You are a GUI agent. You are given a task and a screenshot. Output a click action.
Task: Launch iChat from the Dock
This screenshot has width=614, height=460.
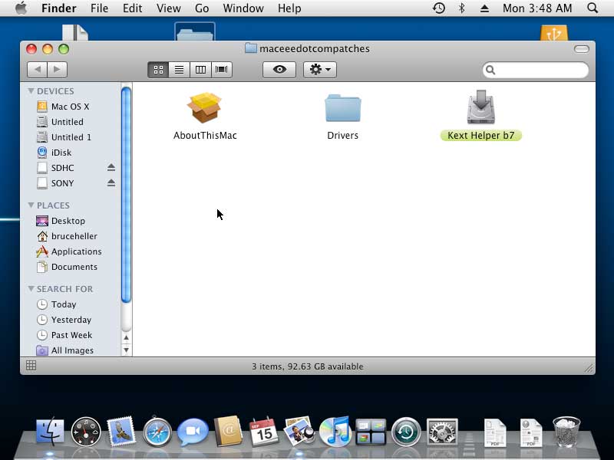[x=193, y=432]
